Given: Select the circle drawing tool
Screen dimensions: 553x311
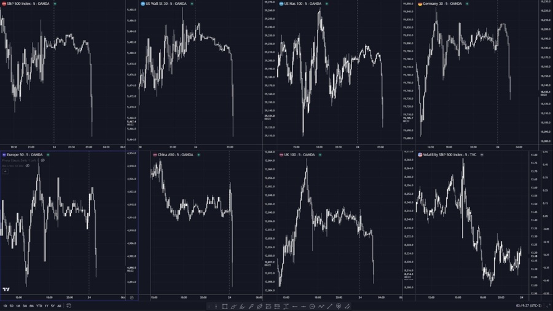Looking at the screenshot, I should (312, 307).
